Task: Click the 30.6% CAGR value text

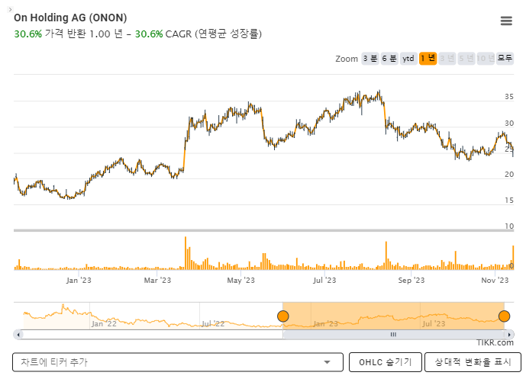Action: tap(149, 34)
